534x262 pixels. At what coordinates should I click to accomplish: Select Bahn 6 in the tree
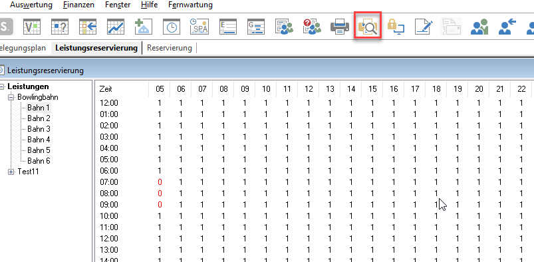click(x=39, y=161)
